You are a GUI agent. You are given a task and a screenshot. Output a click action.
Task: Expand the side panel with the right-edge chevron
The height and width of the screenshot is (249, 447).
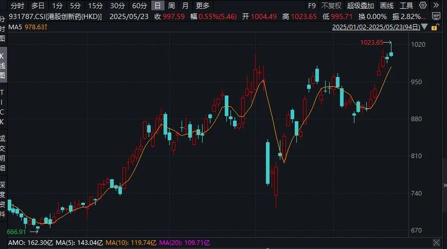click(x=444, y=185)
